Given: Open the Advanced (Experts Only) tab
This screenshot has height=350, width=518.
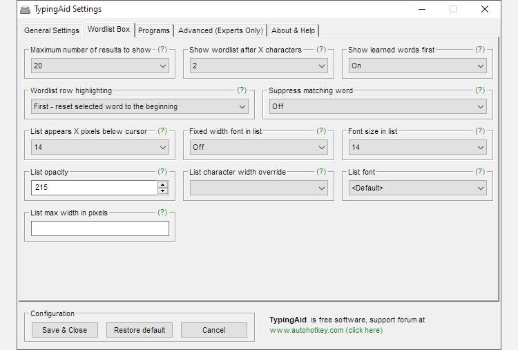Looking at the screenshot, I should 220,30.
